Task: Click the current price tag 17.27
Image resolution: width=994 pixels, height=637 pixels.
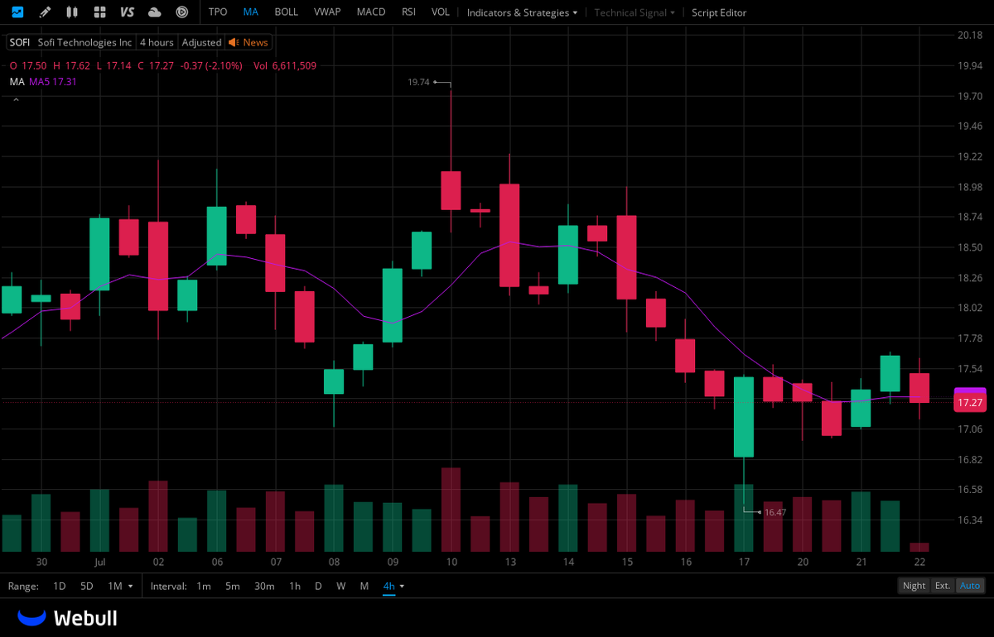Action: [970, 403]
